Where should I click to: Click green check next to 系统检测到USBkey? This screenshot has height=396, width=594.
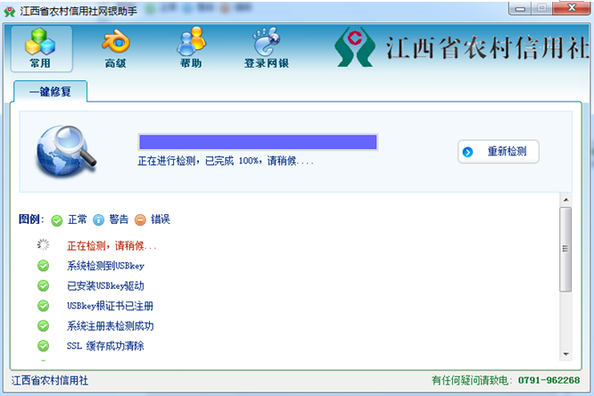[43, 266]
